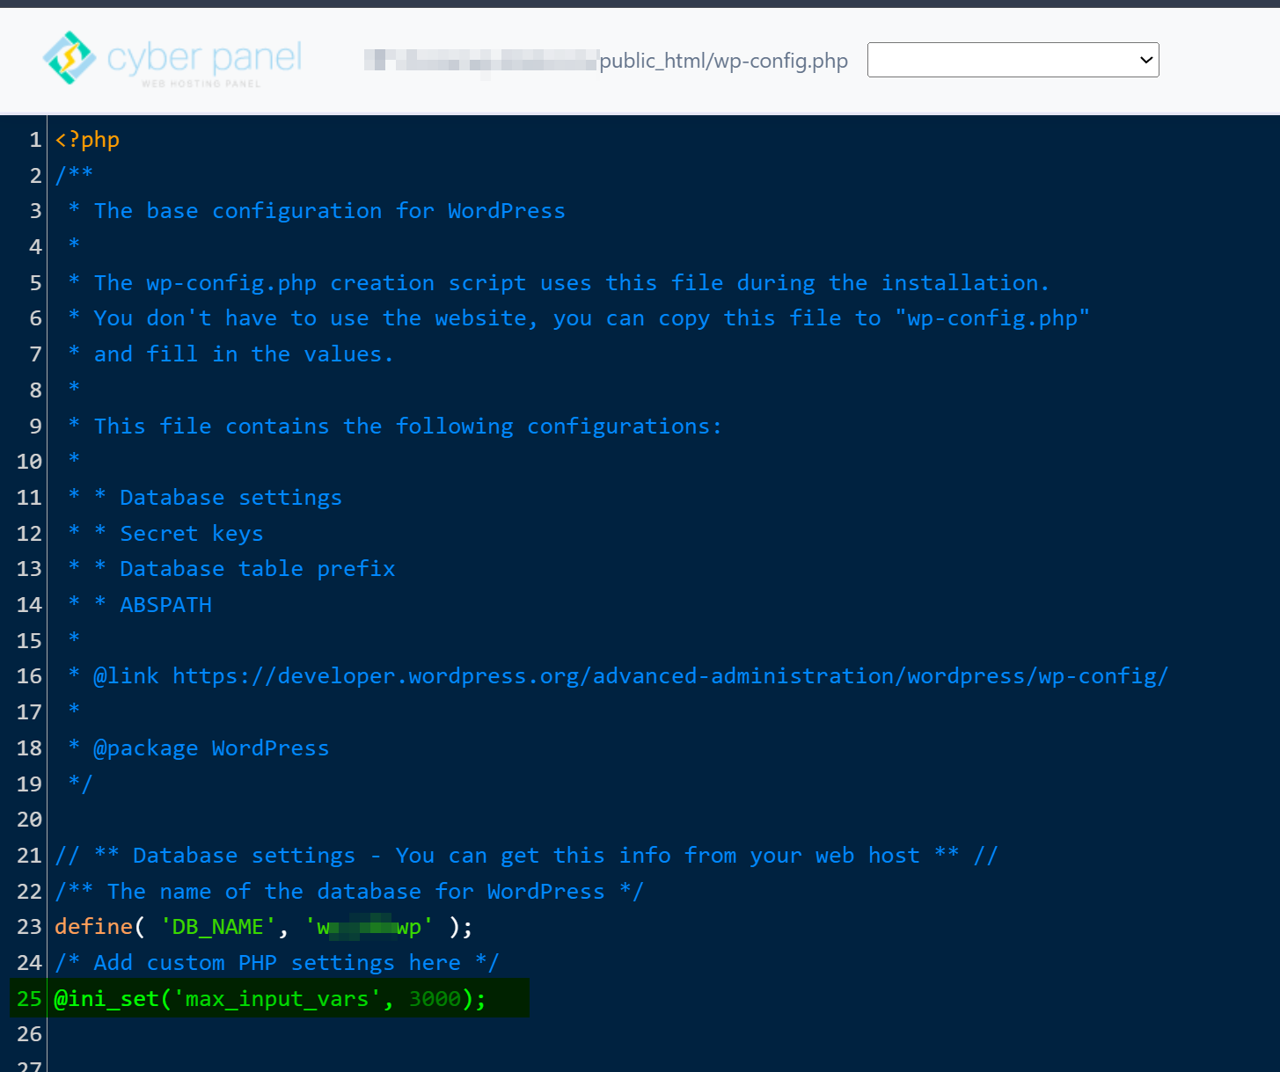Click the "@package WordPress" comment line

[211, 748]
